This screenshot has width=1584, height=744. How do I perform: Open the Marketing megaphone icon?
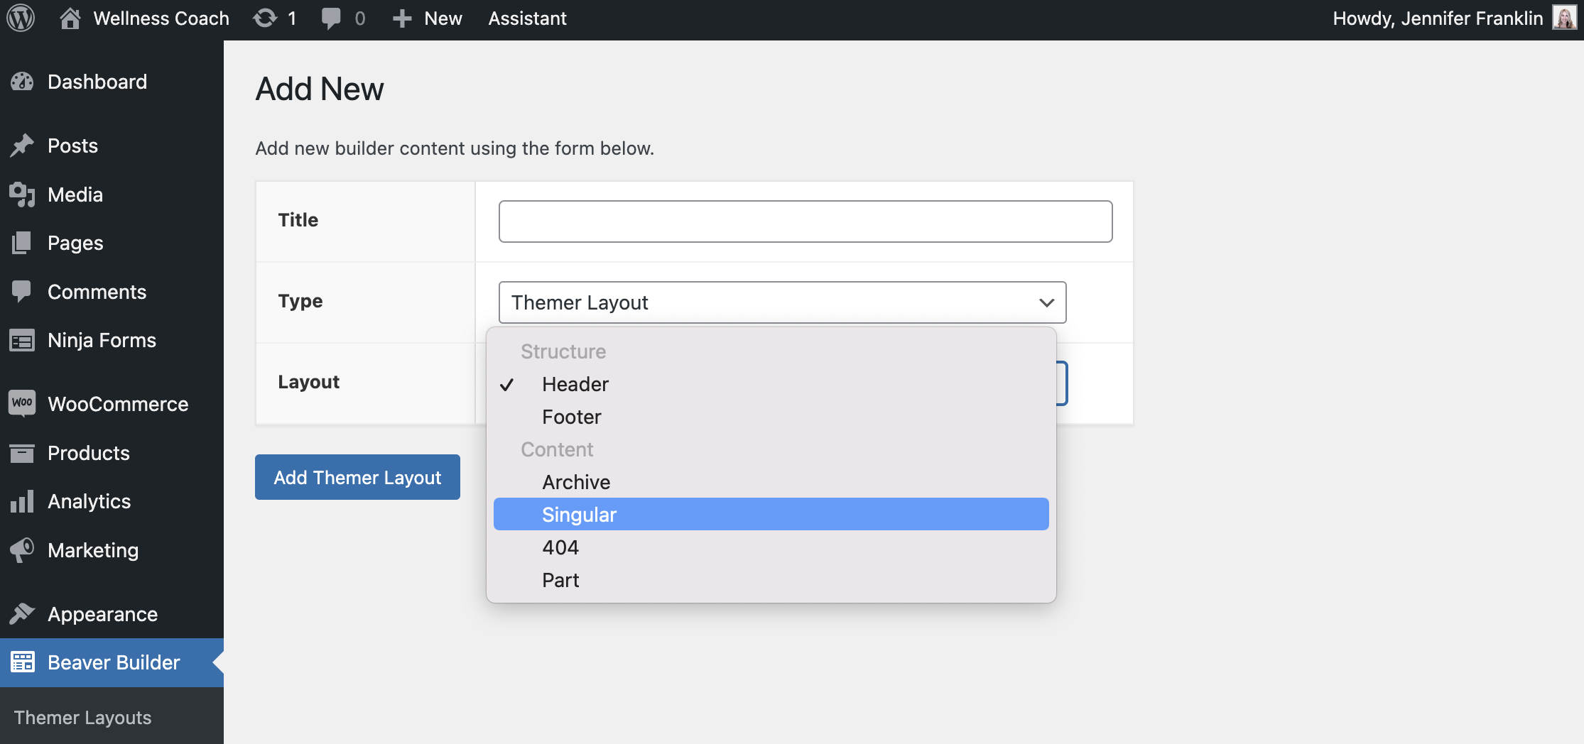pyautogui.click(x=22, y=549)
